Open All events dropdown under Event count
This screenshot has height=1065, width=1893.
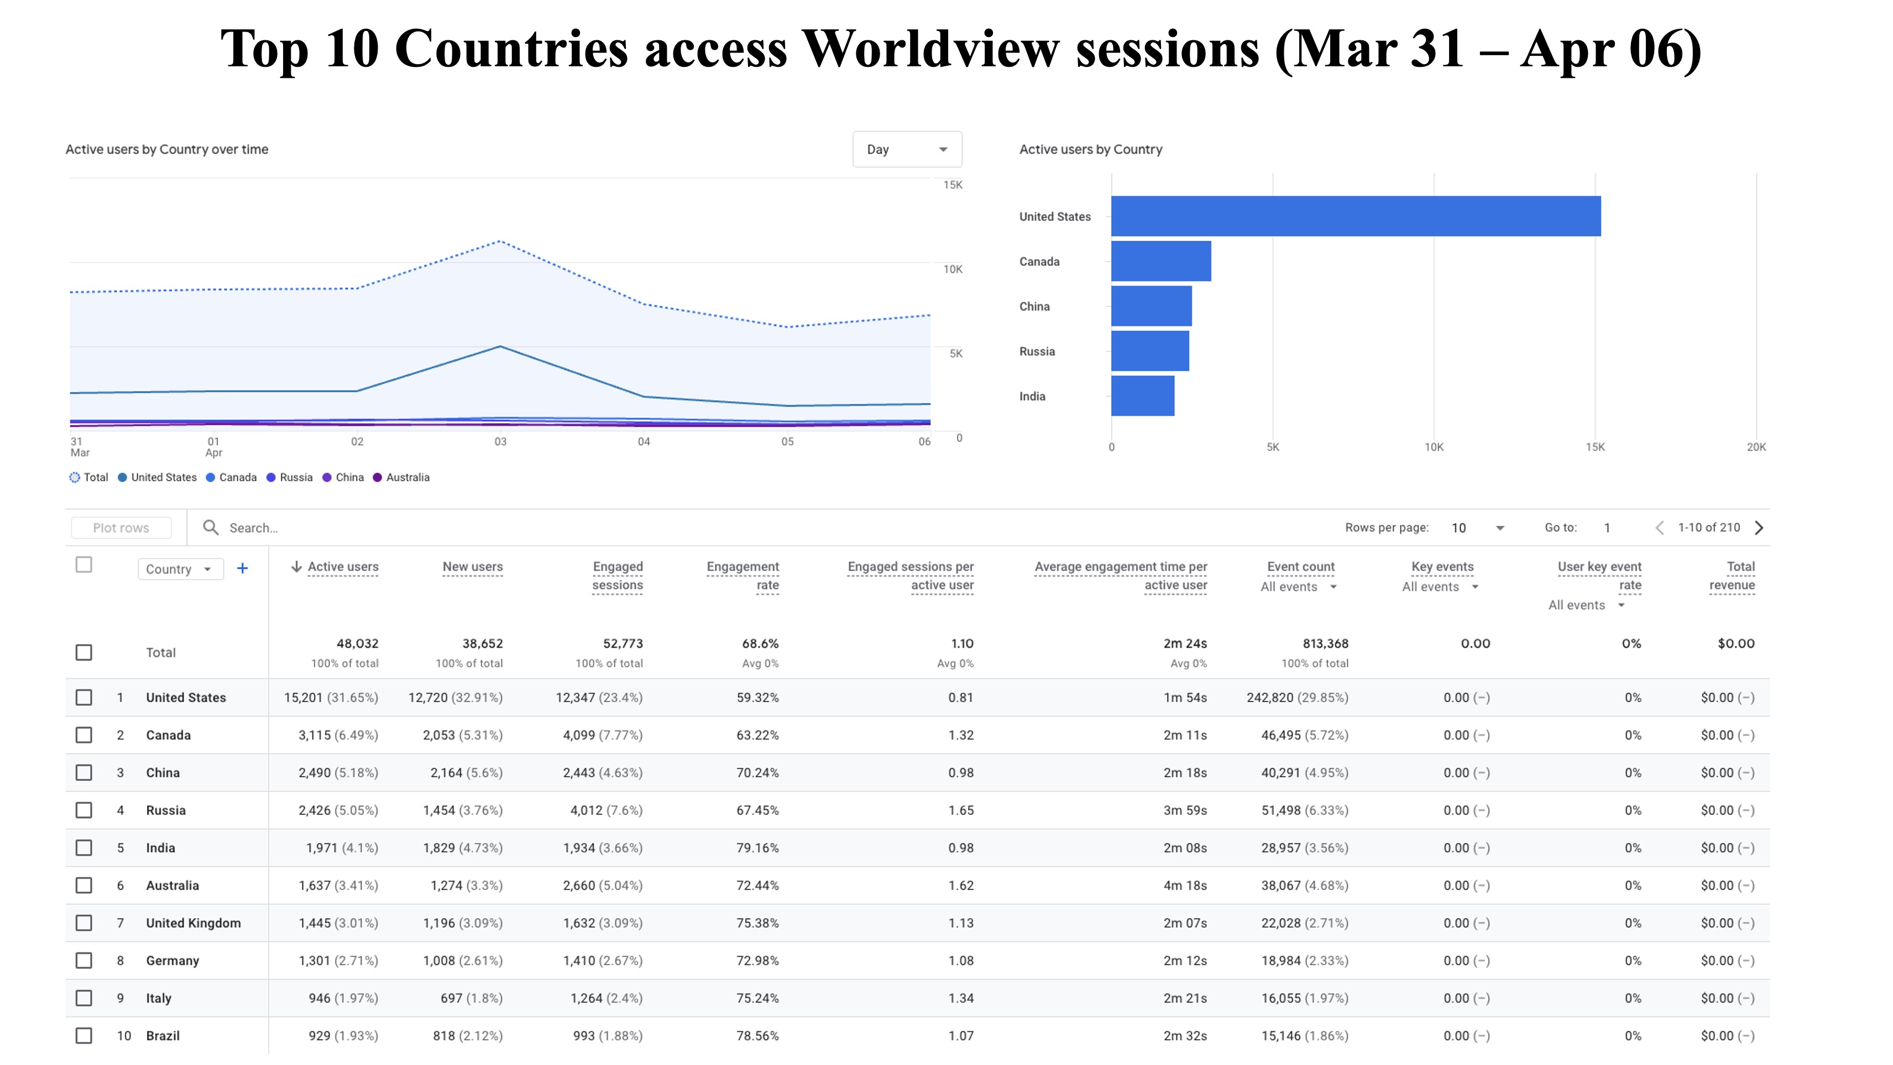tap(1299, 587)
